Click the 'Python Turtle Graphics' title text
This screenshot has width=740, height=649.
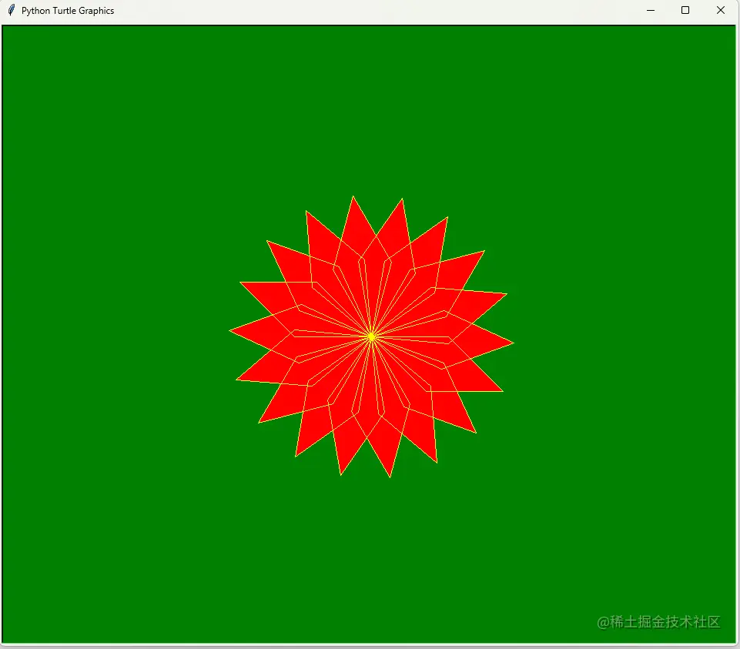coord(68,11)
